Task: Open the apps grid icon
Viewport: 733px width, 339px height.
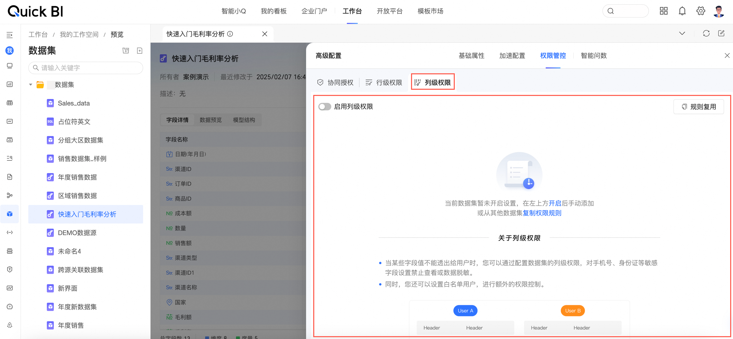Action: click(664, 11)
